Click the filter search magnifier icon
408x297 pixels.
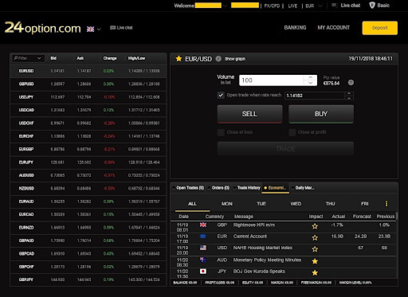click(16, 58)
